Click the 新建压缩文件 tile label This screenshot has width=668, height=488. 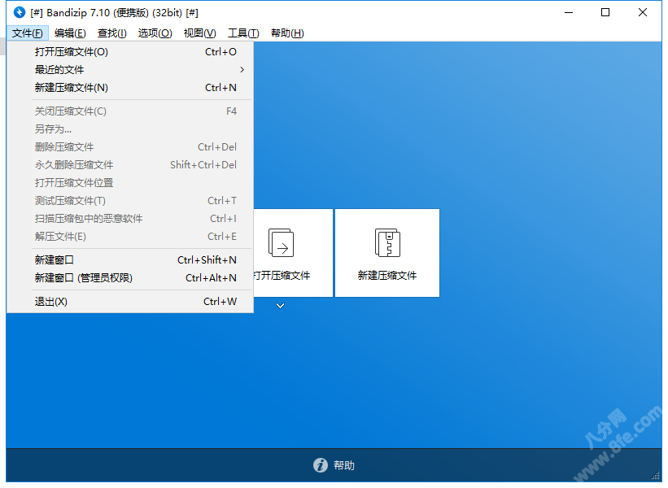pyautogui.click(x=386, y=276)
